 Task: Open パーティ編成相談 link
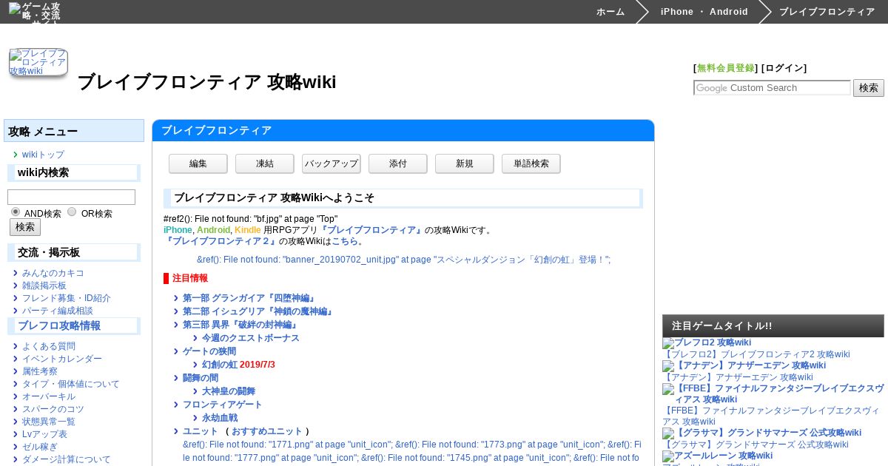58,311
